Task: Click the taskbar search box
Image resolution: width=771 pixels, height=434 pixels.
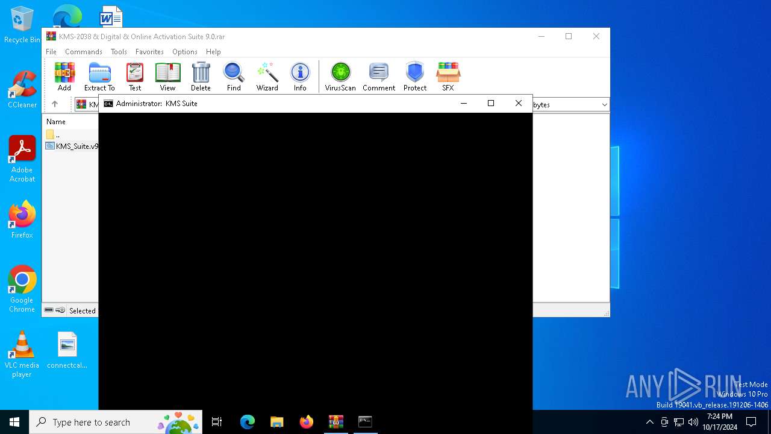Action: (116, 422)
